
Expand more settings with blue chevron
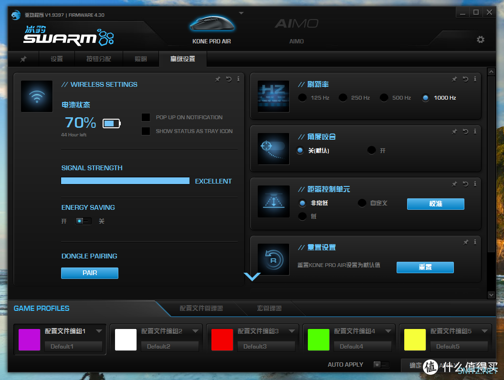point(252,277)
